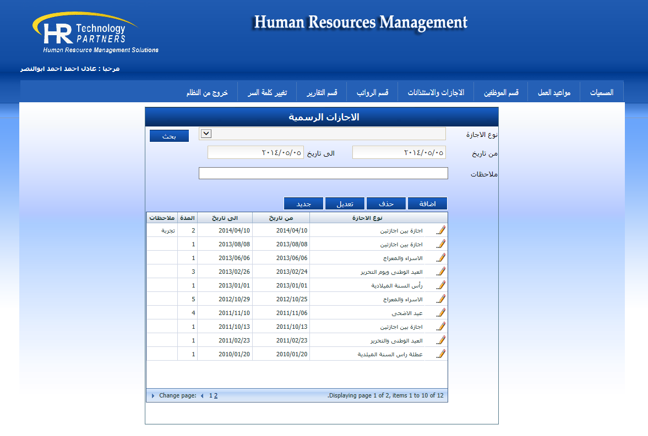
Task: Click edit pencil for the 2013/01/01 row
Action: pyautogui.click(x=441, y=285)
